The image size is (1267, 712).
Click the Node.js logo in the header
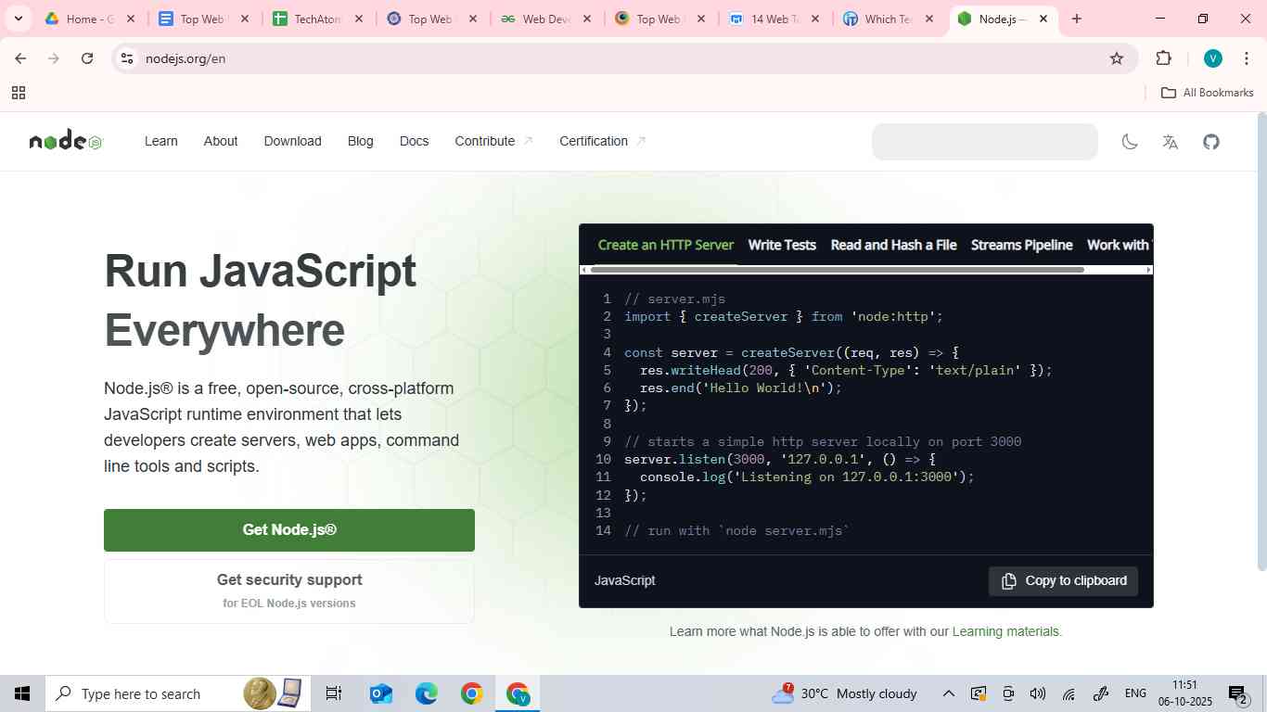65,140
